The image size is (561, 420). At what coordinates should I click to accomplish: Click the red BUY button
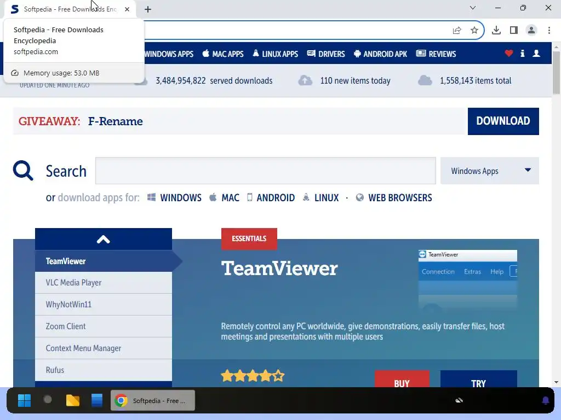[402, 380]
